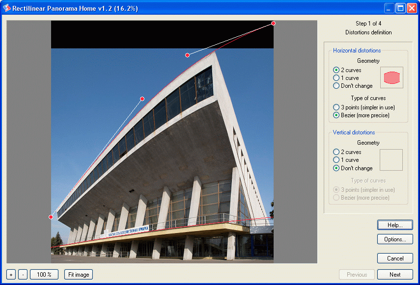Choose vertical 2 curves geometry
This screenshot has height=285, width=420.
click(347, 152)
